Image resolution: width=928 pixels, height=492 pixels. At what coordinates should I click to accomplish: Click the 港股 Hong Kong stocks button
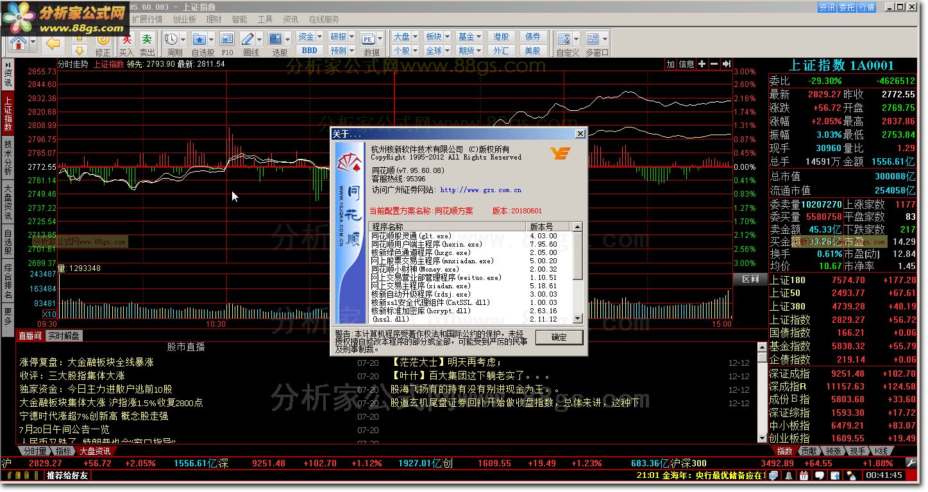point(502,37)
